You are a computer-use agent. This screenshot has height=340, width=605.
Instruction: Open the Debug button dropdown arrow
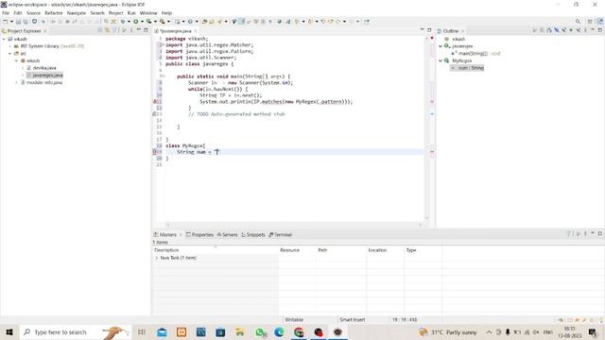pos(129,22)
